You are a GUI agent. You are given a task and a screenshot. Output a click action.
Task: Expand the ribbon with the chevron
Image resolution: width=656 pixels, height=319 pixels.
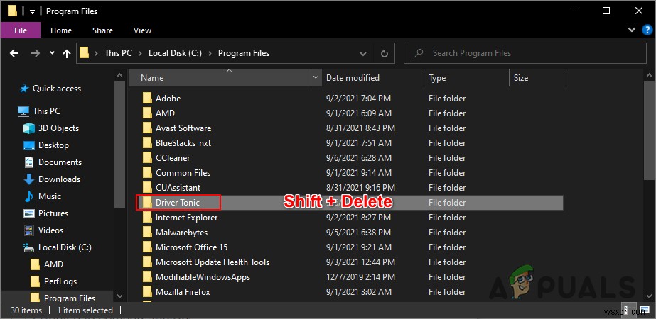pyautogui.click(x=632, y=30)
